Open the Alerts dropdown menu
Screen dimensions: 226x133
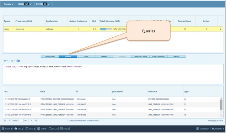25,4
